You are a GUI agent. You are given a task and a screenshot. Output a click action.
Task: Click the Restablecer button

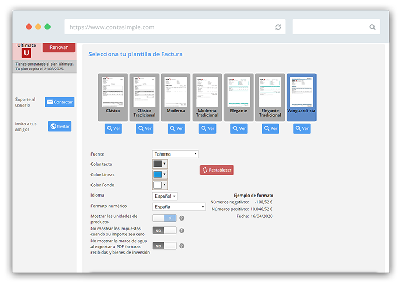point(217,170)
